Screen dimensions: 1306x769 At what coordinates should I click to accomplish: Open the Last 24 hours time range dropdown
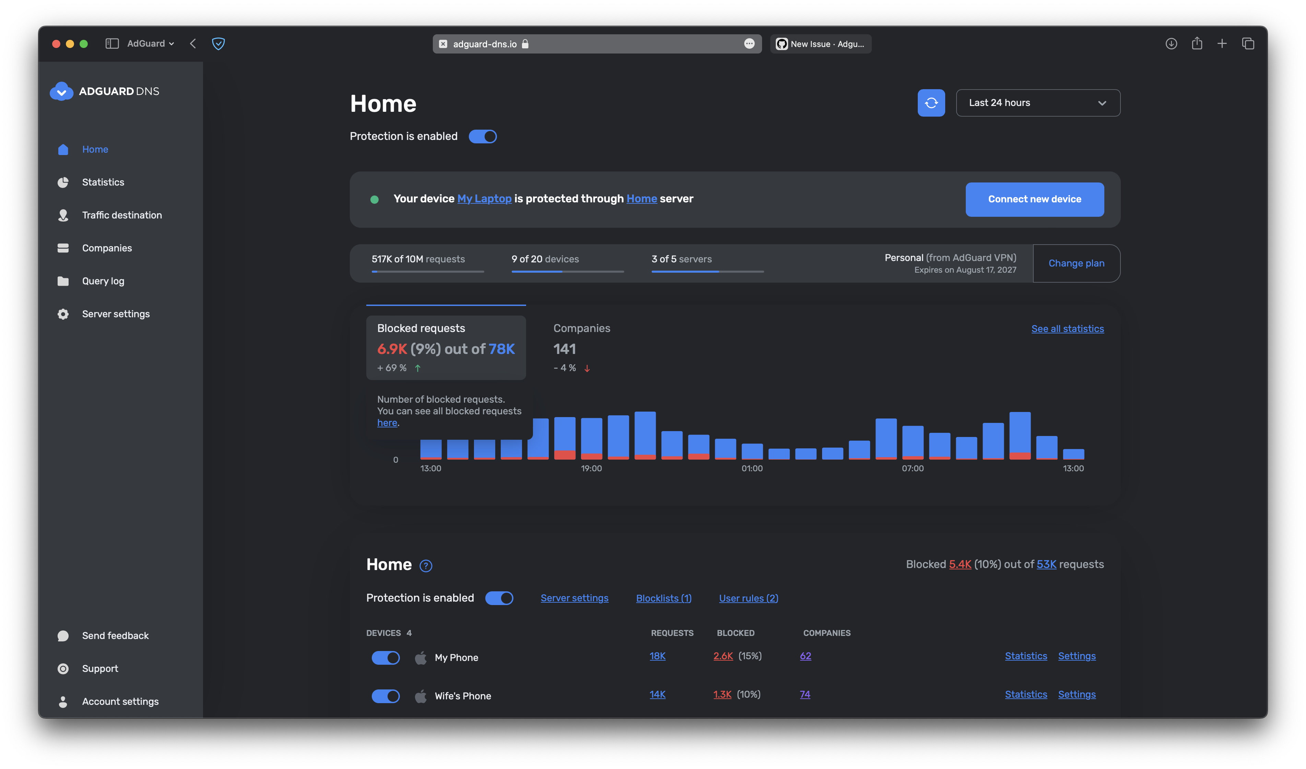1038,103
